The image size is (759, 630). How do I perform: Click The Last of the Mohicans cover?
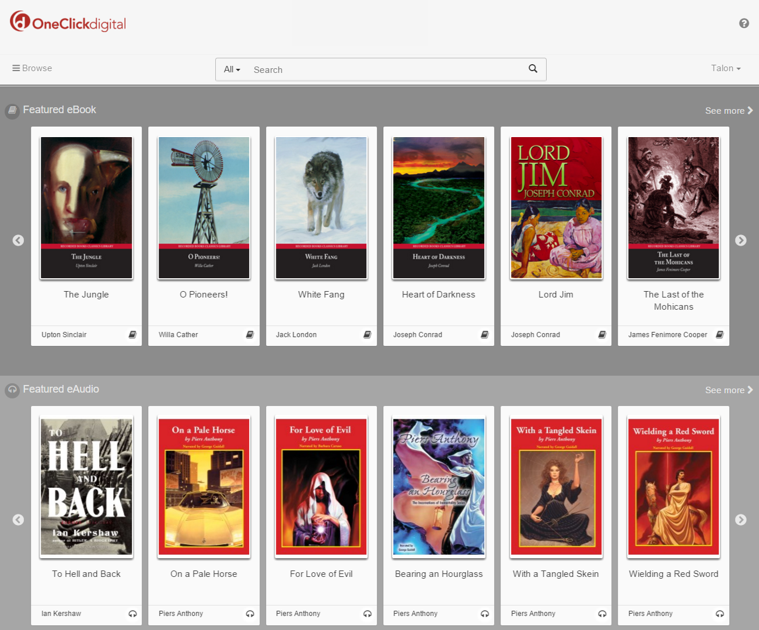pos(674,208)
